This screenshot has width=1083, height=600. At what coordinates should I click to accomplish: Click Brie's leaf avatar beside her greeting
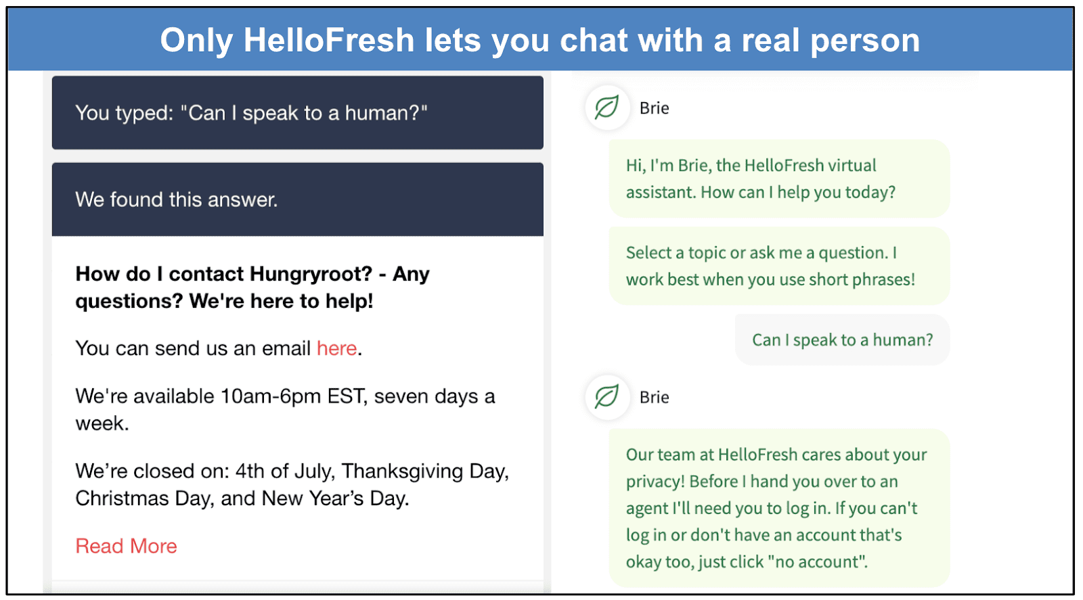point(606,108)
